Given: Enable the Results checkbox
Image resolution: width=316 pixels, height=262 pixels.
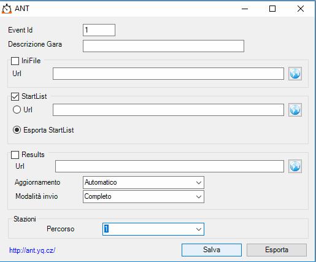Looking at the screenshot, I should [x=15, y=155].
